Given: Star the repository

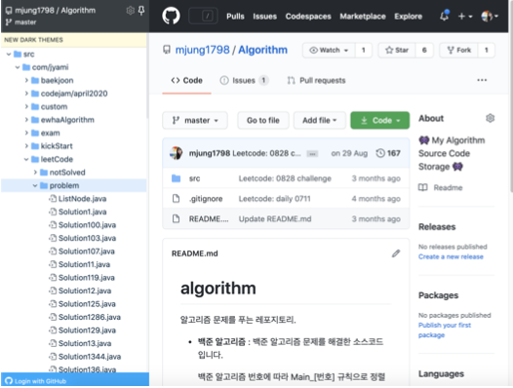Looking at the screenshot, I should [x=397, y=50].
